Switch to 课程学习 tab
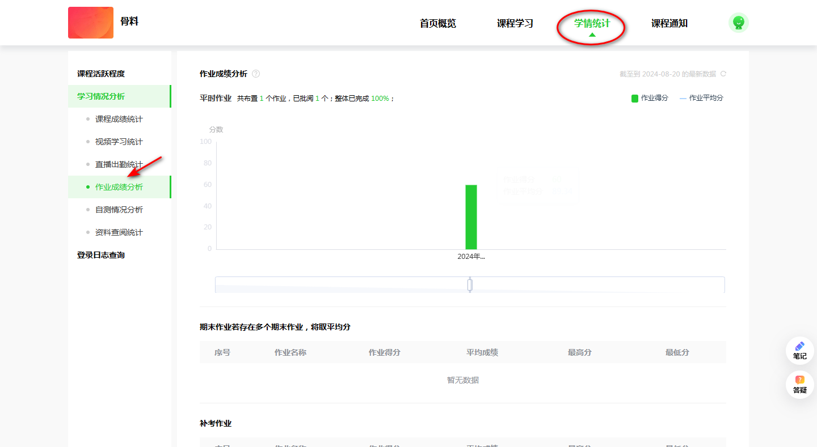Viewport: 817px width, 447px height. click(515, 24)
